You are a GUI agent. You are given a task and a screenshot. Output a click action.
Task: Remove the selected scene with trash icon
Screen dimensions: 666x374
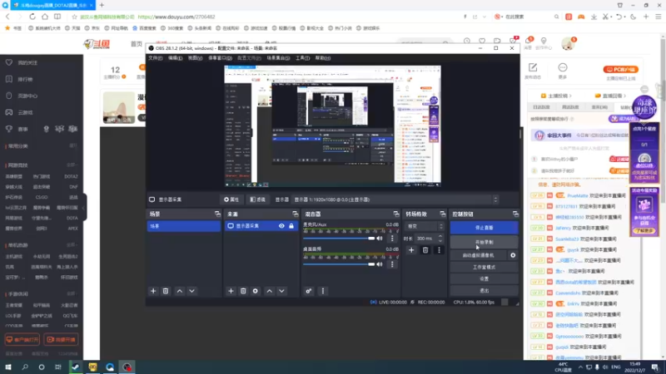point(166,291)
